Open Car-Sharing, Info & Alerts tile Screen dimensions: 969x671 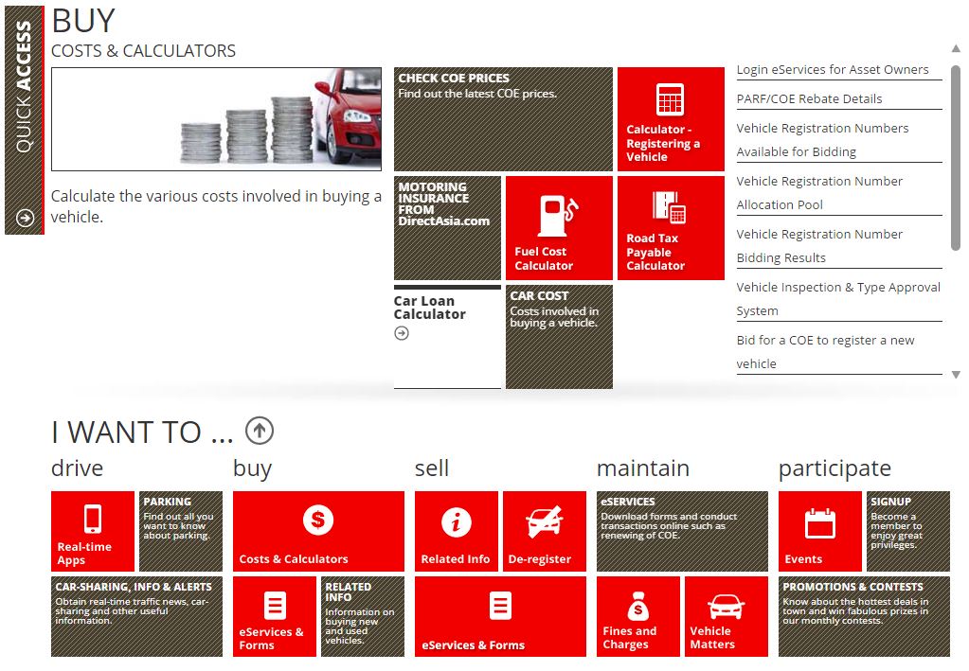[x=136, y=616]
